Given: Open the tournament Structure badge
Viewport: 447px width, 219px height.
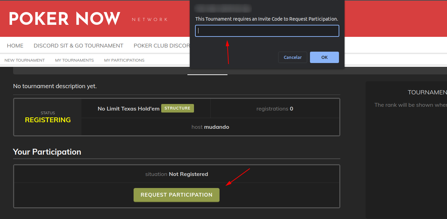Looking at the screenshot, I should [177, 108].
